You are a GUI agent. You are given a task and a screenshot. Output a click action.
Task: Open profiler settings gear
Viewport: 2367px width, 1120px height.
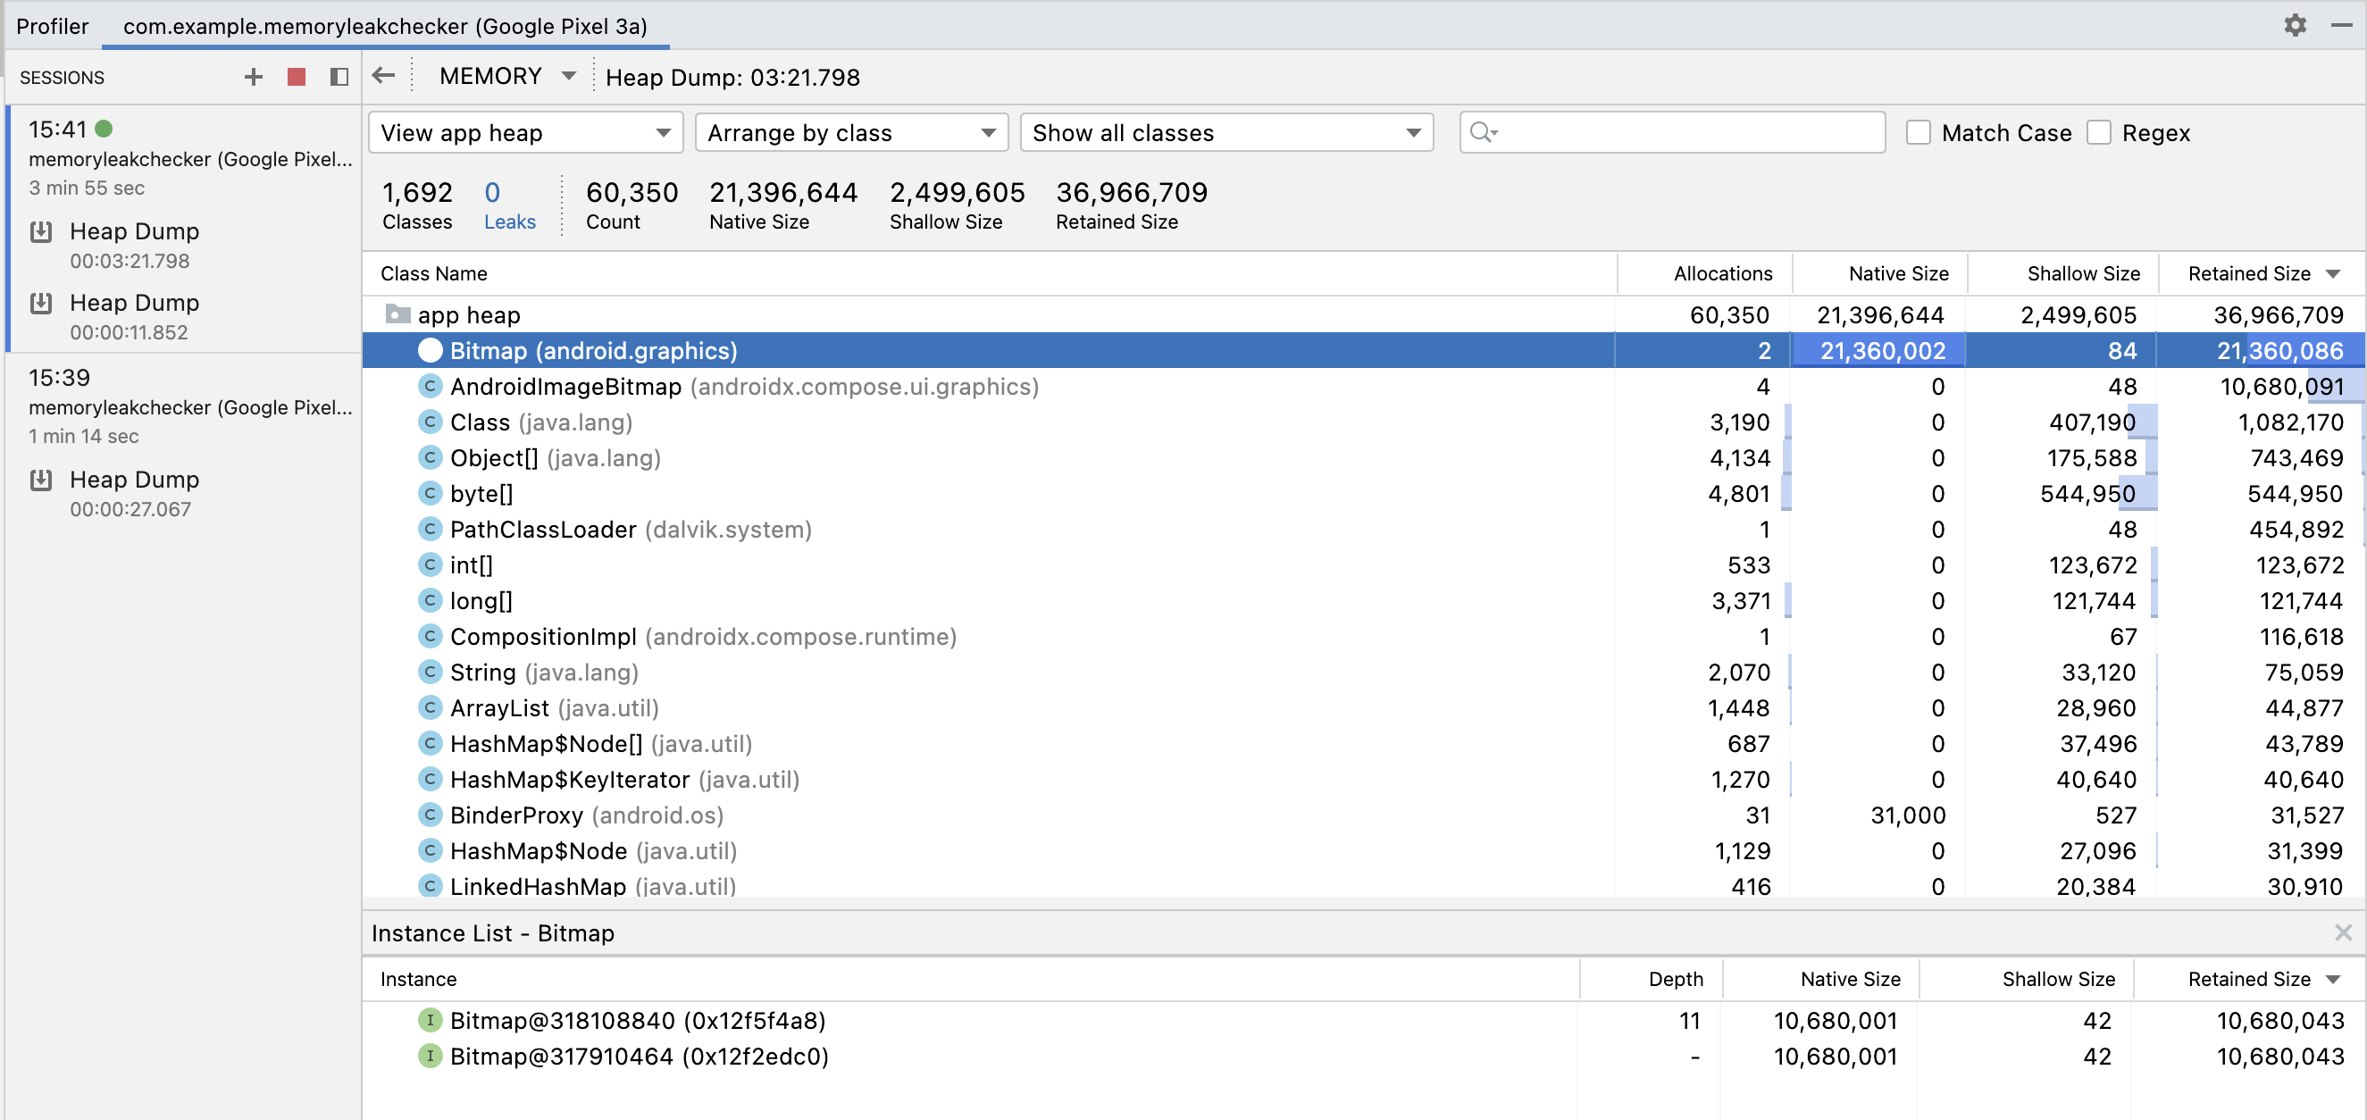[2295, 26]
